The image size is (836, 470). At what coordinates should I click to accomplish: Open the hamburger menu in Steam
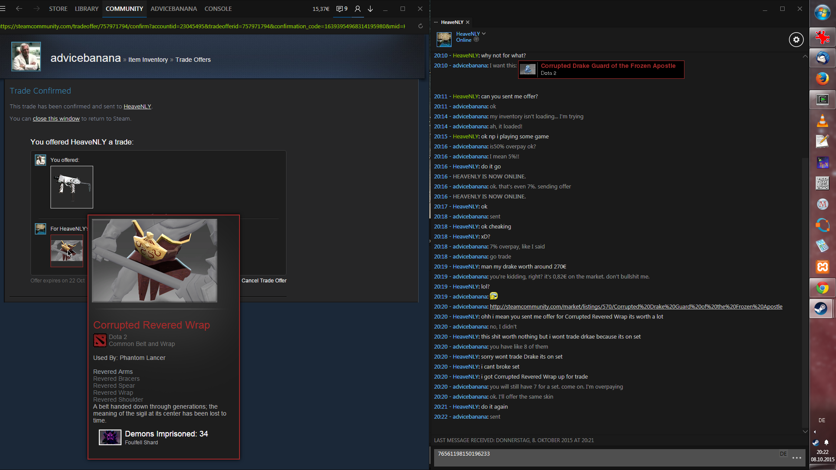click(x=3, y=9)
